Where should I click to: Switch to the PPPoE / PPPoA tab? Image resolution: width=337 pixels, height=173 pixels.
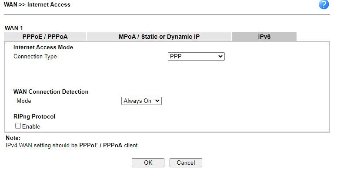click(45, 37)
